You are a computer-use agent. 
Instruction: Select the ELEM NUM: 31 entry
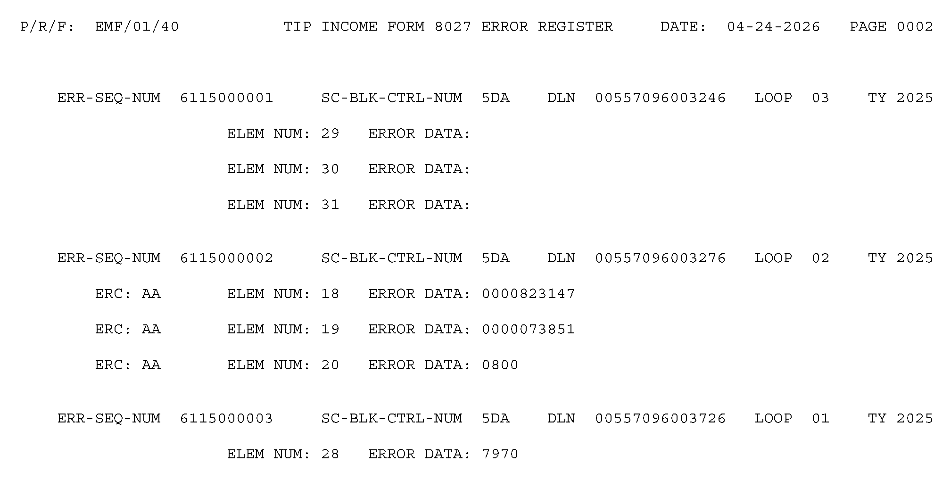(x=283, y=205)
